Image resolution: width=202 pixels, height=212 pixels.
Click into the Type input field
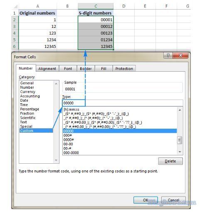123,103
